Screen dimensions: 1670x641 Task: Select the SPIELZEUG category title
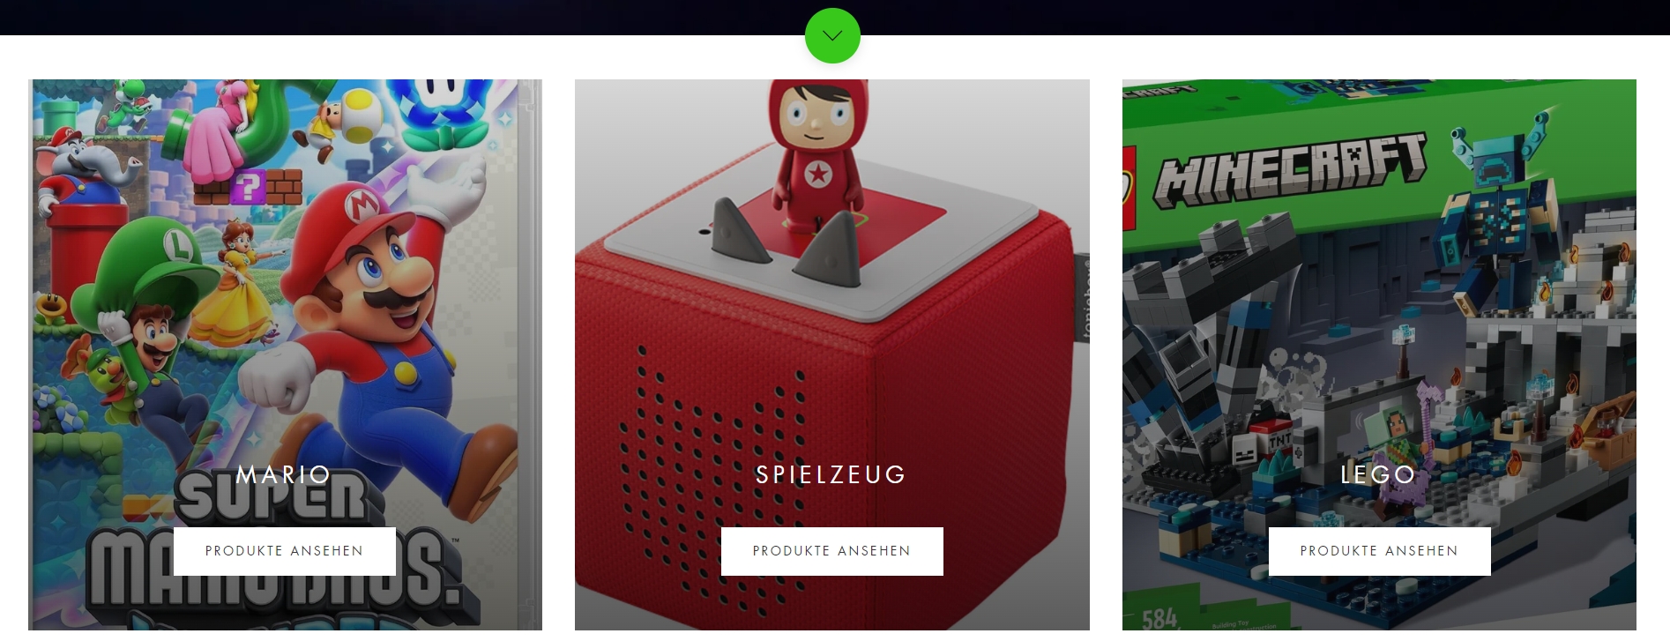(x=831, y=474)
